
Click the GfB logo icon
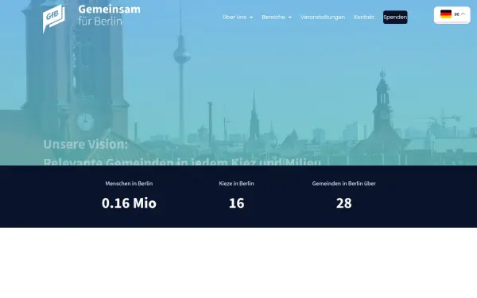pyautogui.click(x=54, y=18)
